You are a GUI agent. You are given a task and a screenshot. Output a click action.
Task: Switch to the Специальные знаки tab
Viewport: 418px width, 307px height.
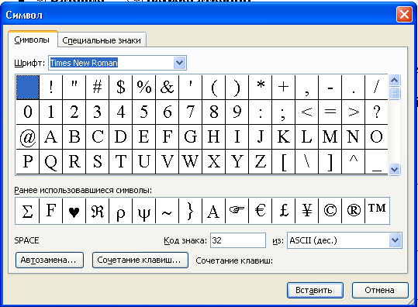pos(102,40)
